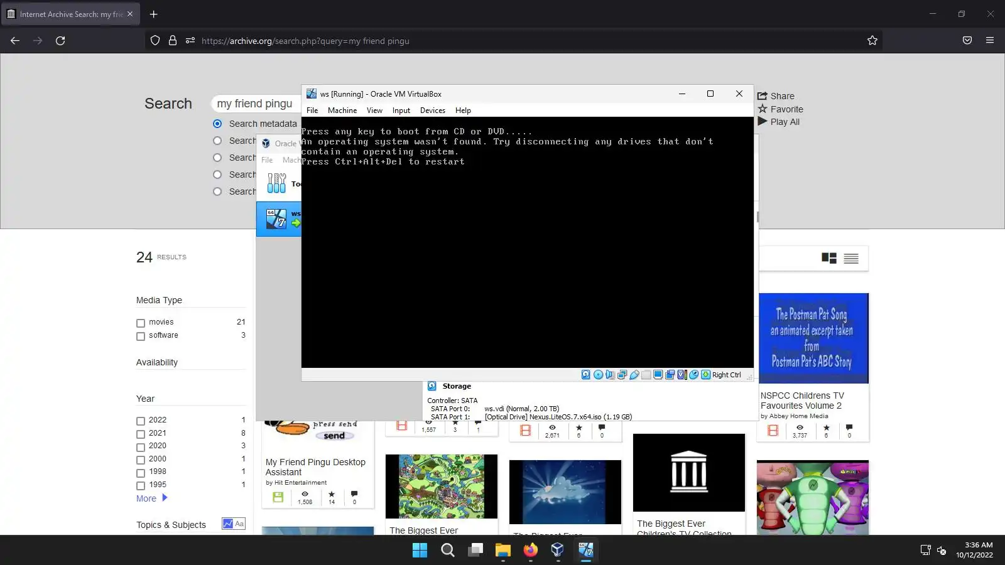This screenshot has height=565, width=1005.
Task: Click the padlock site security icon
Action: pos(173,41)
